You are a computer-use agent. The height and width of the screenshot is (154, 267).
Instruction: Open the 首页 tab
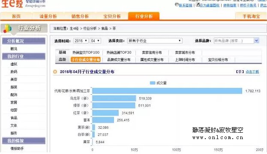click(x=16, y=16)
